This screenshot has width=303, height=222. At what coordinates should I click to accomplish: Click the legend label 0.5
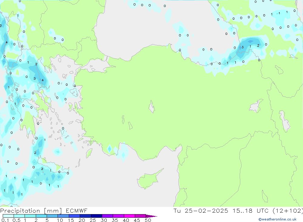(x=17, y=220)
